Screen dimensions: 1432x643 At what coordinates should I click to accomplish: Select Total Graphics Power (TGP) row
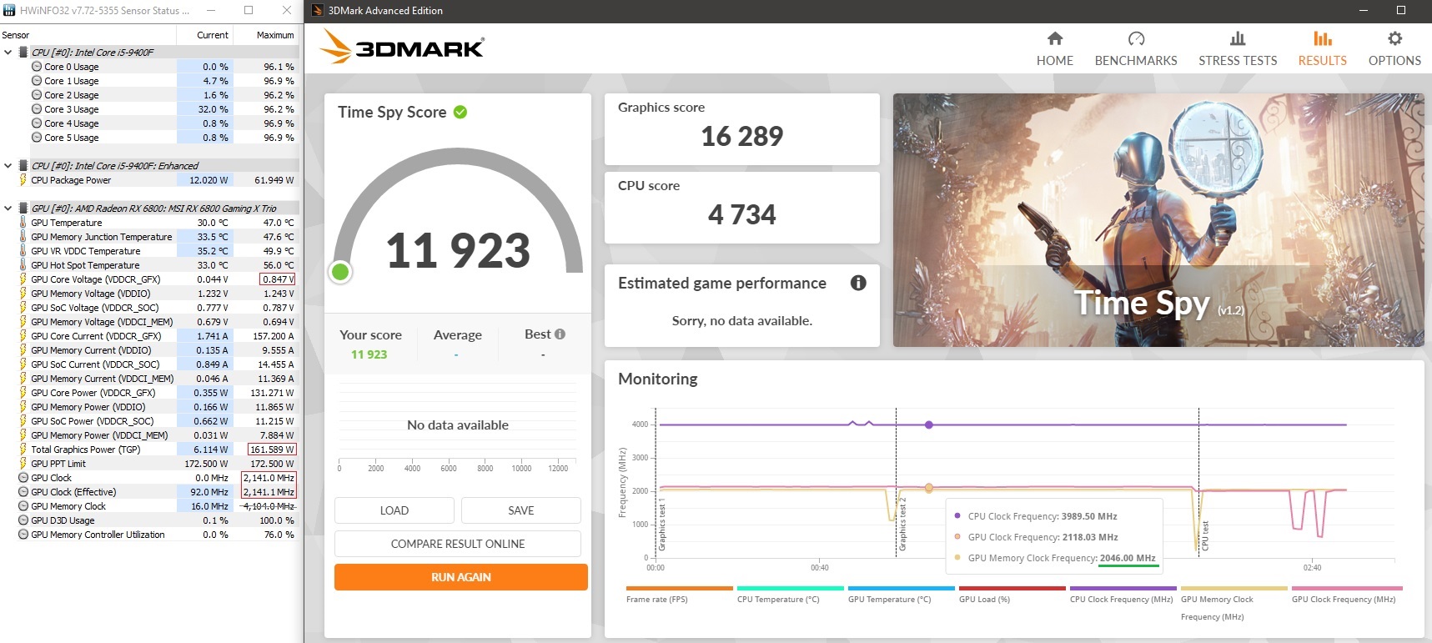pos(150,450)
